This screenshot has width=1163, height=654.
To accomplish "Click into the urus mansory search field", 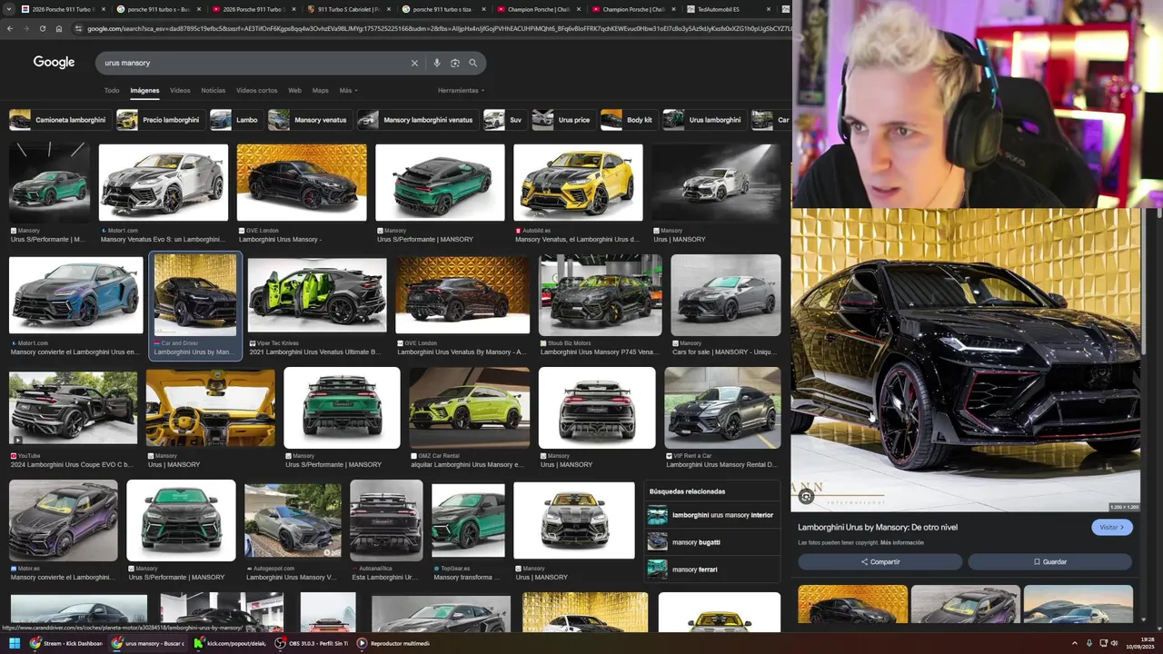I will click(x=254, y=63).
